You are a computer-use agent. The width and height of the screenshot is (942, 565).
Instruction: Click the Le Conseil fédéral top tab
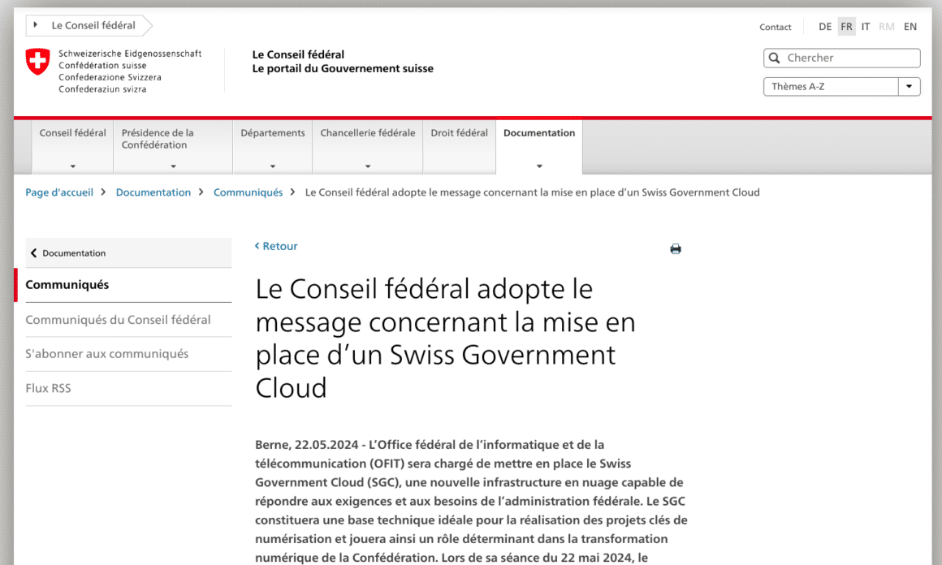coord(88,25)
